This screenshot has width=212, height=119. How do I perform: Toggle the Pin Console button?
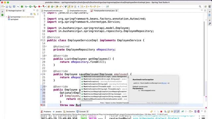coord(183,111)
